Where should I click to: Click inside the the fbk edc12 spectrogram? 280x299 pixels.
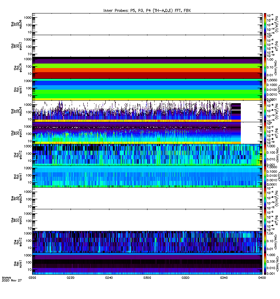(147, 242)
